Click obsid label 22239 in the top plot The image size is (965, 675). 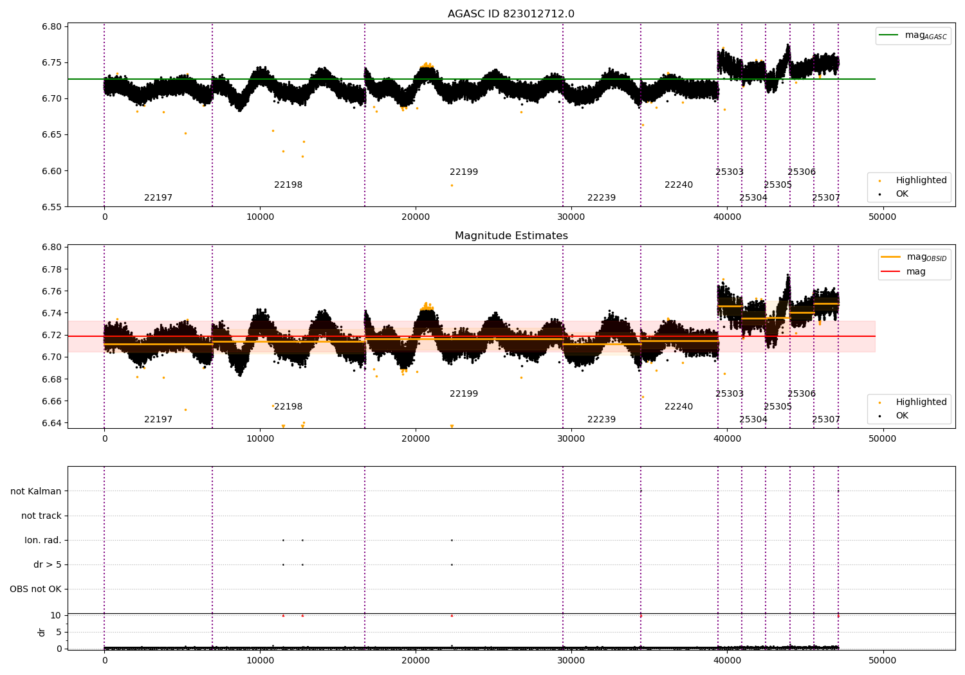pyautogui.click(x=602, y=198)
